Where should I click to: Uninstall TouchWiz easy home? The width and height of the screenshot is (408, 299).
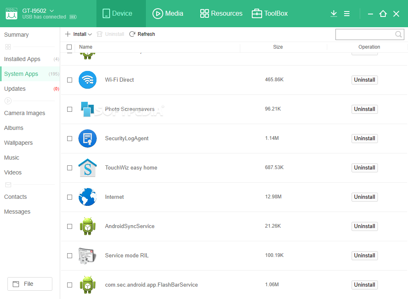(x=365, y=168)
